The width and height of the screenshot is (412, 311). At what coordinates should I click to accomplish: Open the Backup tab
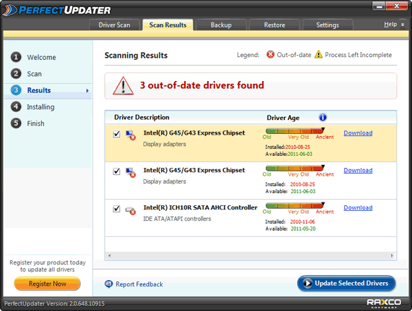point(221,25)
